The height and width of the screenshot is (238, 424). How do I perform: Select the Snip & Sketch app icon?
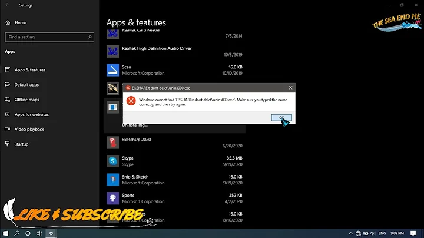(x=112, y=180)
